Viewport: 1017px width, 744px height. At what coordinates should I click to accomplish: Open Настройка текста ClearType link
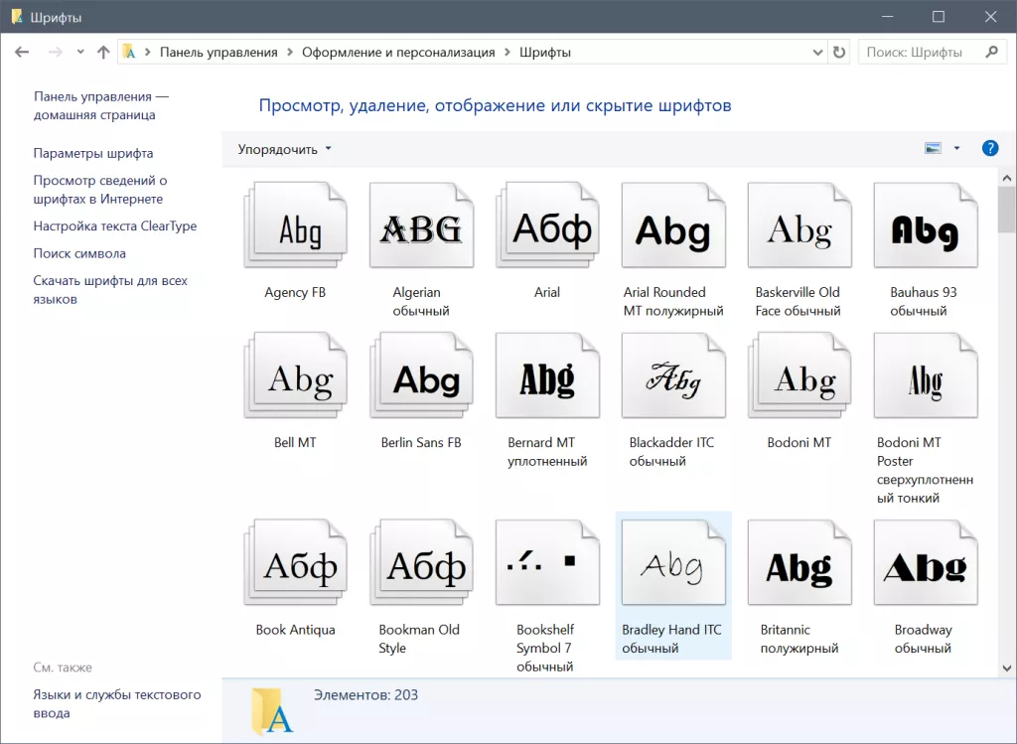coord(115,226)
